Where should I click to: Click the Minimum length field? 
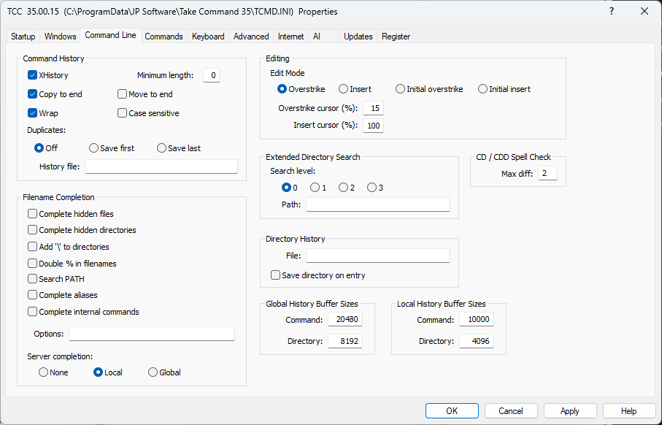(x=212, y=75)
